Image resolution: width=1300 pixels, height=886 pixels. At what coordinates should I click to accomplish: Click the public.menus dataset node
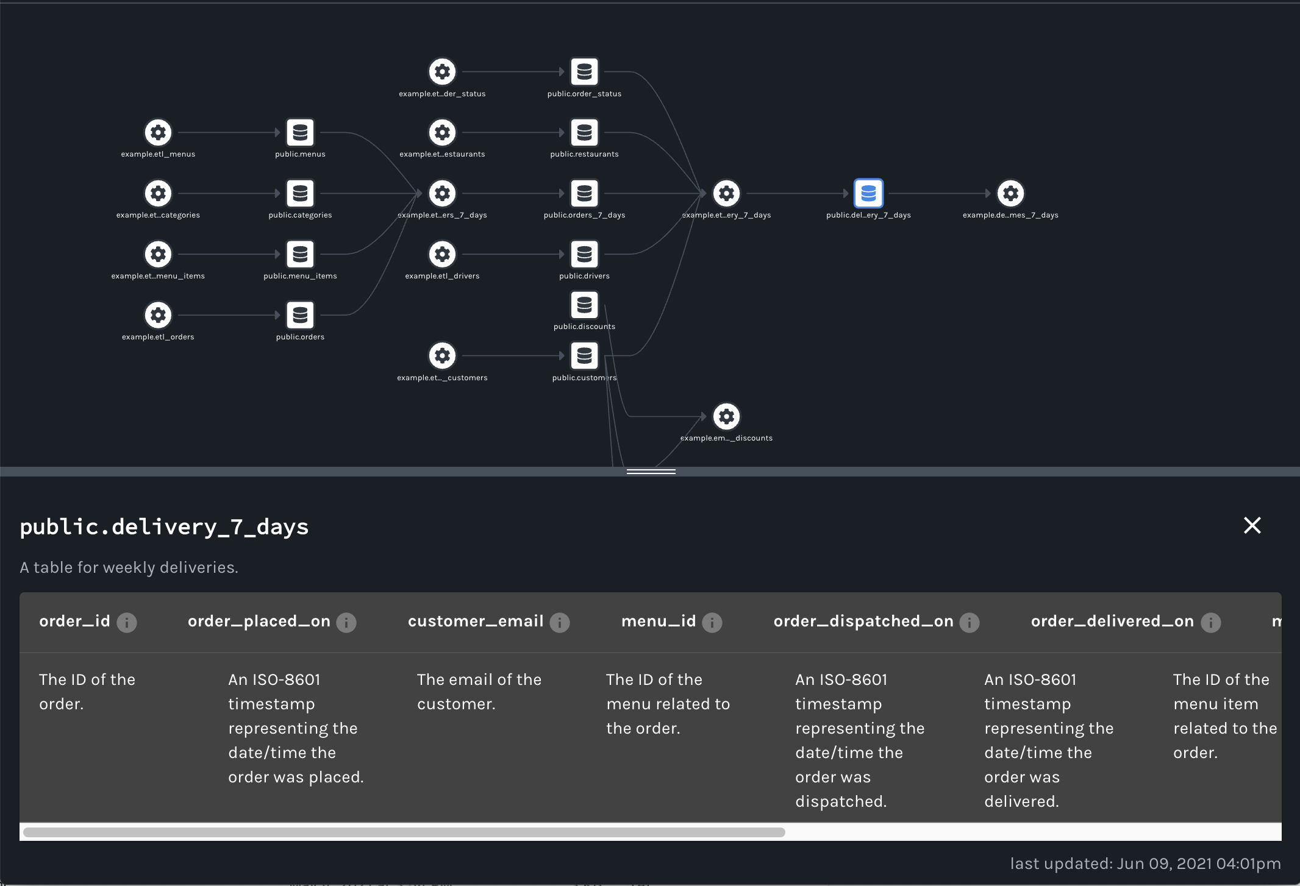(x=300, y=133)
